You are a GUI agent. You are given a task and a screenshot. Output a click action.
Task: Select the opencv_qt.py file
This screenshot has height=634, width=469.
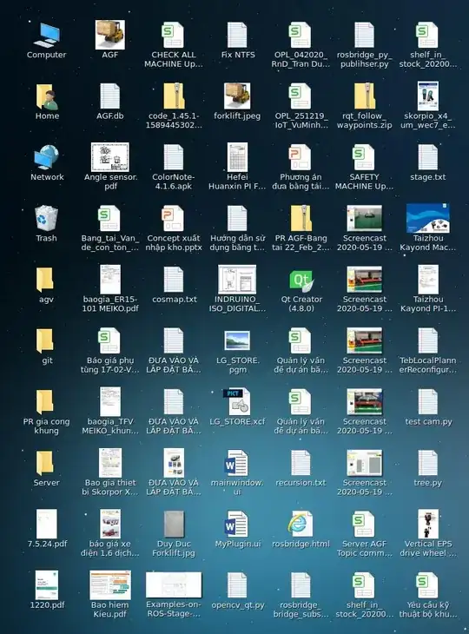tap(237, 585)
